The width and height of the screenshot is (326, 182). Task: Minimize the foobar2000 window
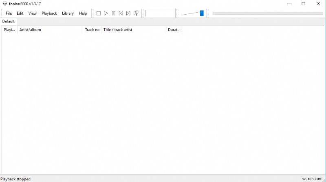tap(289, 4)
